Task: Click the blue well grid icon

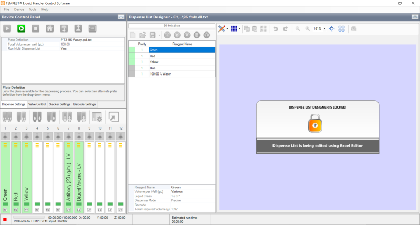Action: click(x=234, y=29)
